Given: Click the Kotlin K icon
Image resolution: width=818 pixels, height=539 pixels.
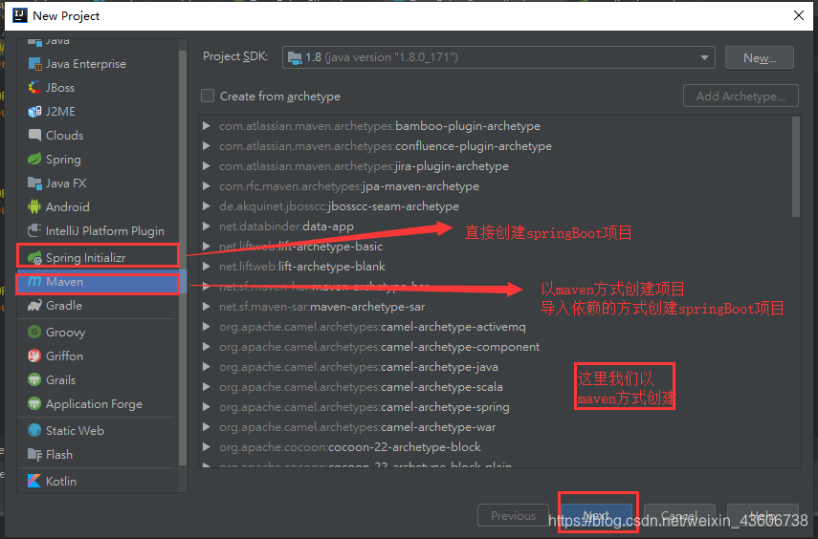Looking at the screenshot, I should point(34,481).
